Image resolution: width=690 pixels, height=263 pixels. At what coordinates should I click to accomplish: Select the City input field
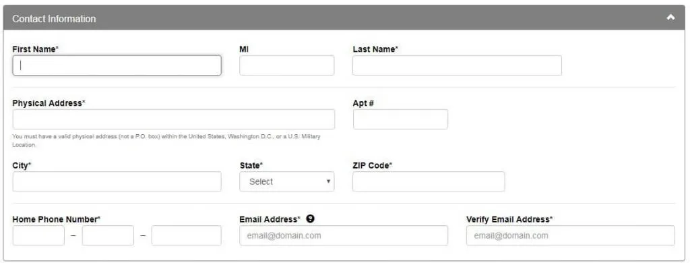click(x=117, y=181)
